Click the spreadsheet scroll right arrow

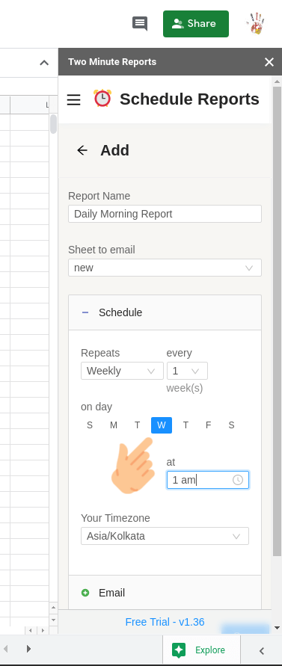[x=42, y=630]
